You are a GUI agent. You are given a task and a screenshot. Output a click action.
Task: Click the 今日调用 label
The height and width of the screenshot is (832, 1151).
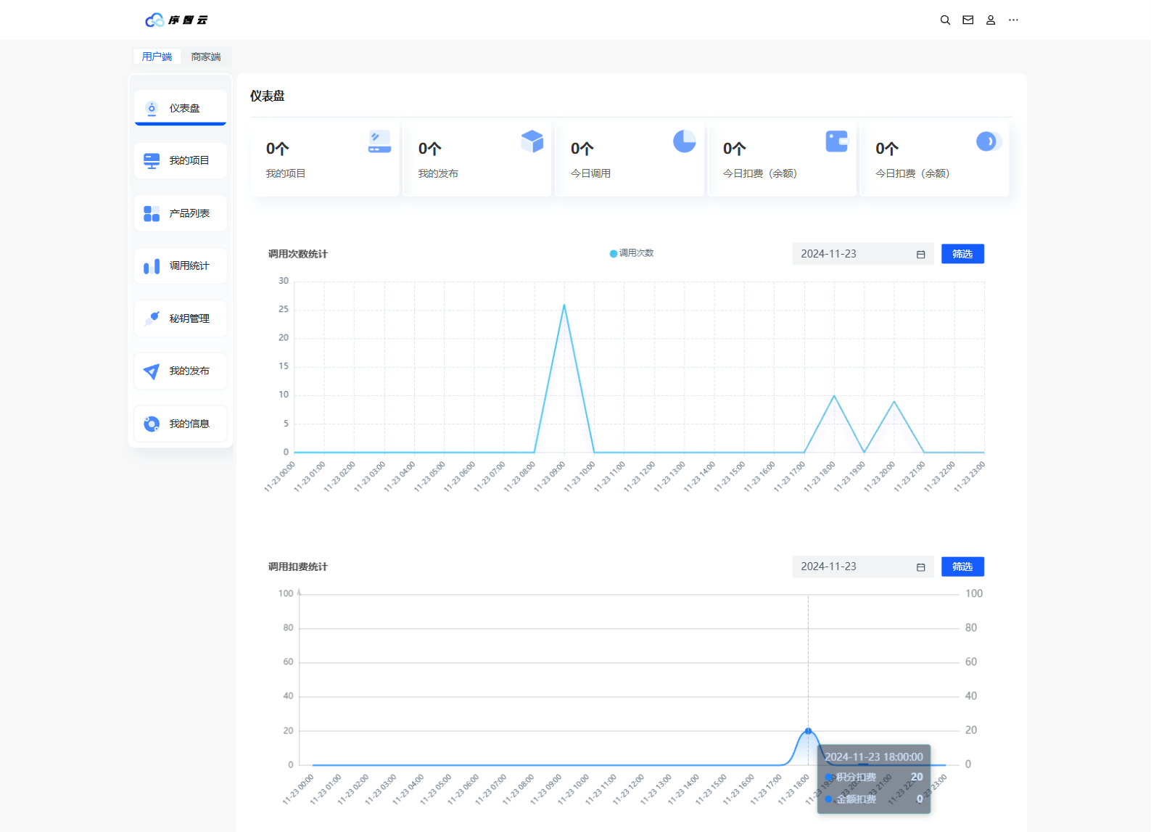coord(590,173)
